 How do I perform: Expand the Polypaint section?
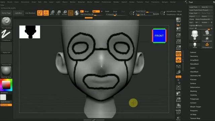pyautogui.click(x=194, y=111)
